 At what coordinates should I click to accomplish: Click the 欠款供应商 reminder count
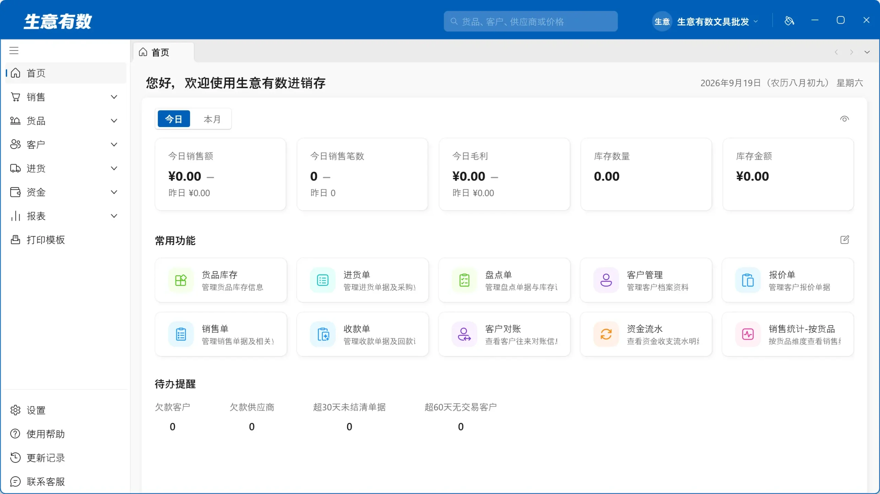252,427
